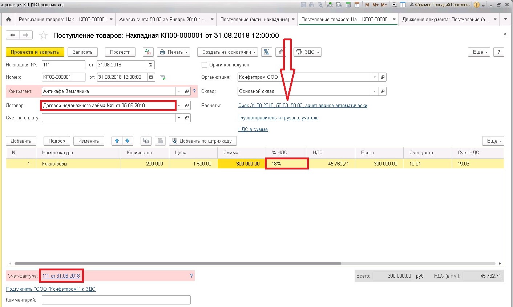This screenshot has height=307, width=513.
Task: Open the home start page icon
Action: point(8,19)
